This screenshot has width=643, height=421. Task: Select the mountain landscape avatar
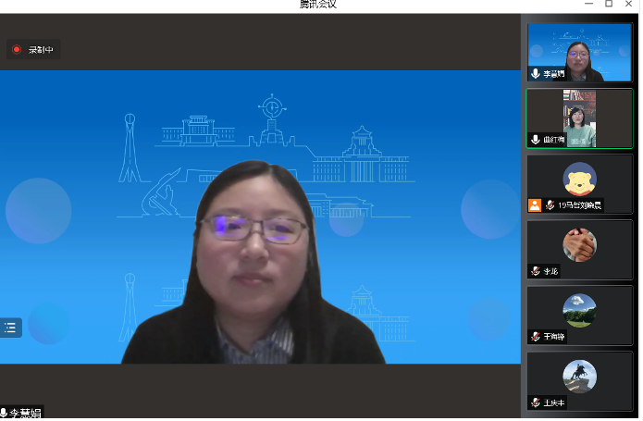[579, 310]
